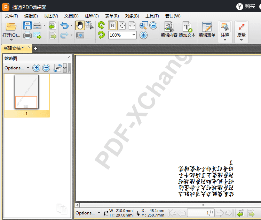This screenshot has height=220, width=261.
Task: Open thumbnails panel Options dropdown
Action: coord(17,68)
